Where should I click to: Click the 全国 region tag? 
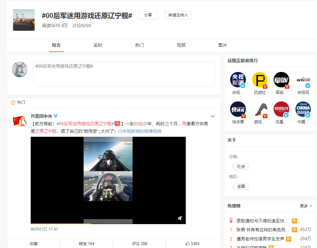click(241, 186)
